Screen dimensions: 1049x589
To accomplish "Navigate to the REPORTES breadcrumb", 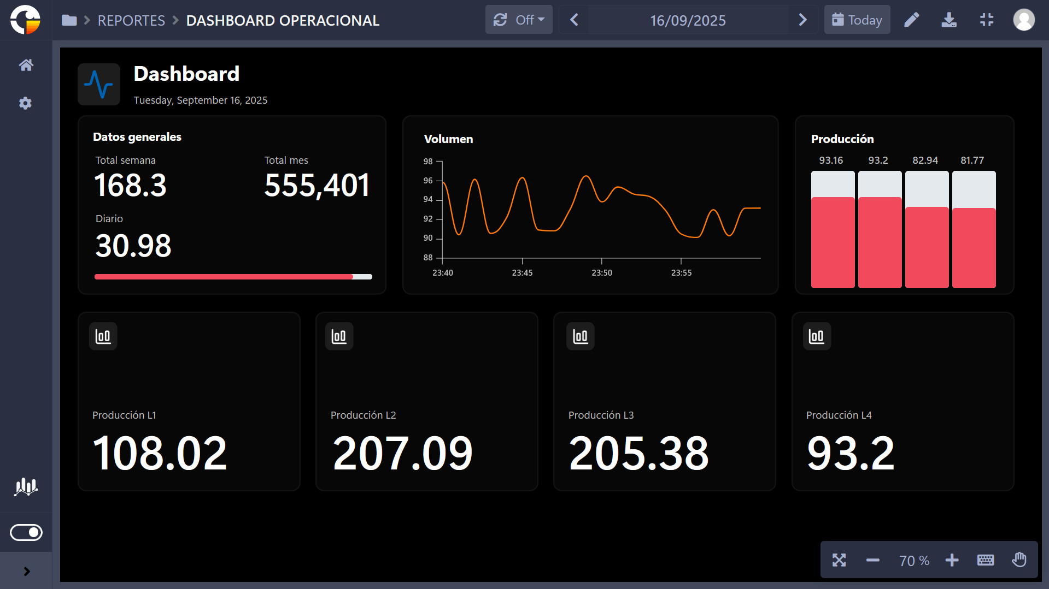I will (x=131, y=21).
